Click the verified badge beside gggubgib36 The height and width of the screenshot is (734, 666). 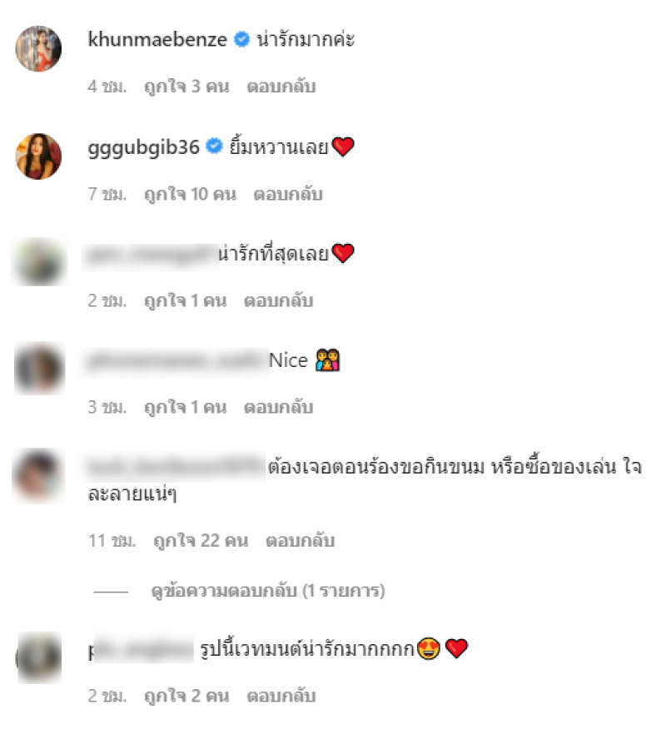coord(215,146)
